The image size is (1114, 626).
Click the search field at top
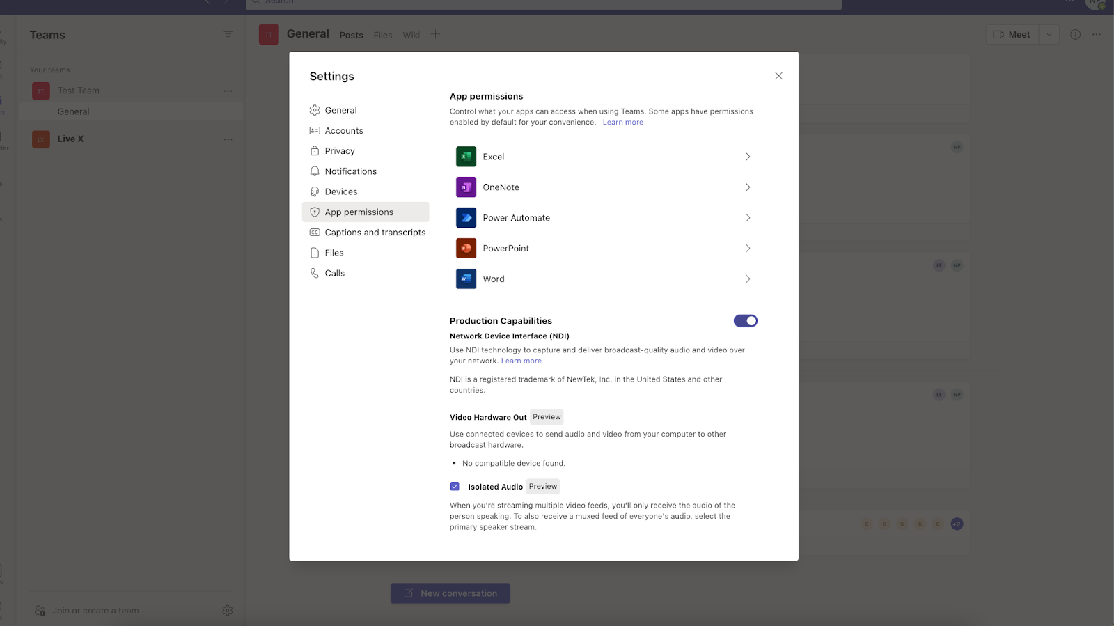544,3
